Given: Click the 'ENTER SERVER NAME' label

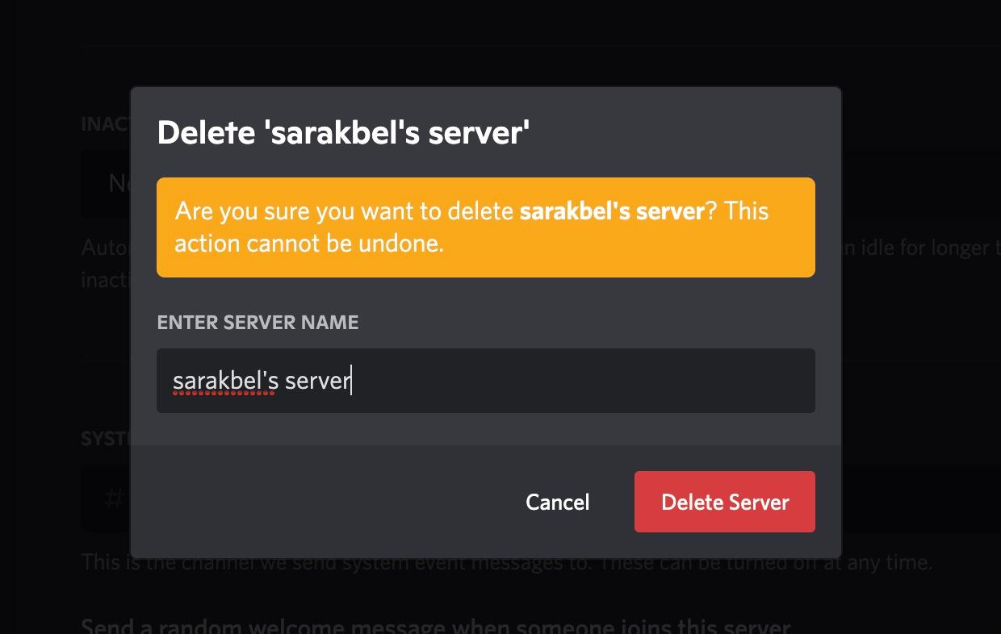Looking at the screenshot, I should click(x=258, y=322).
